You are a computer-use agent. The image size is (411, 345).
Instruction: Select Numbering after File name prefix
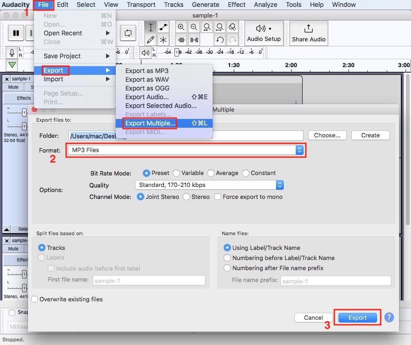pos(227,268)
